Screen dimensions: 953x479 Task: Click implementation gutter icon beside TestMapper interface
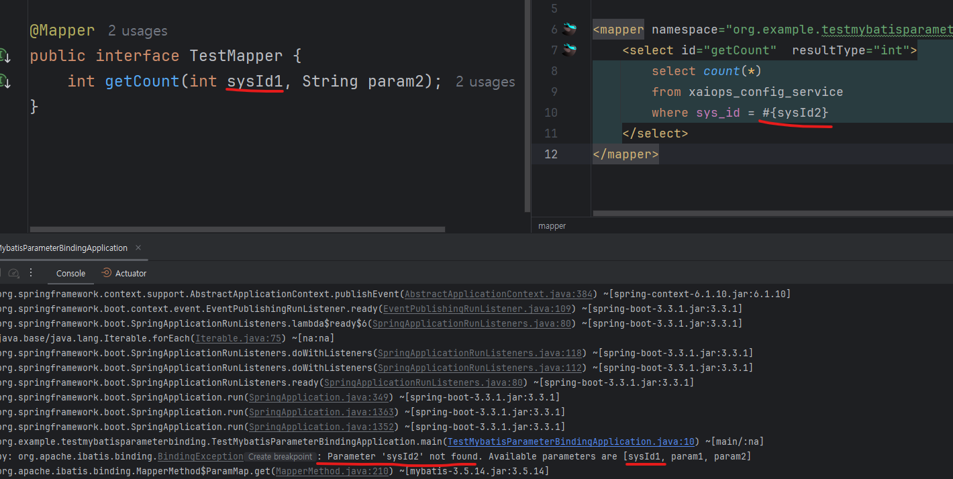(5, 56)
